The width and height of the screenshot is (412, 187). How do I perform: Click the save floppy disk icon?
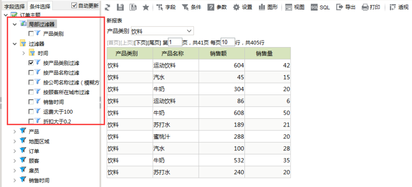tap(120, 7)
